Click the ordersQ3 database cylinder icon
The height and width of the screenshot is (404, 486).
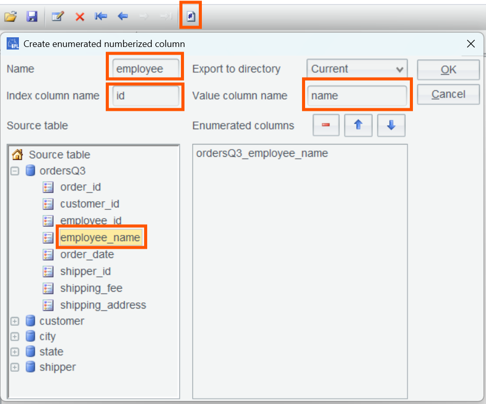(x=30, y=171)
